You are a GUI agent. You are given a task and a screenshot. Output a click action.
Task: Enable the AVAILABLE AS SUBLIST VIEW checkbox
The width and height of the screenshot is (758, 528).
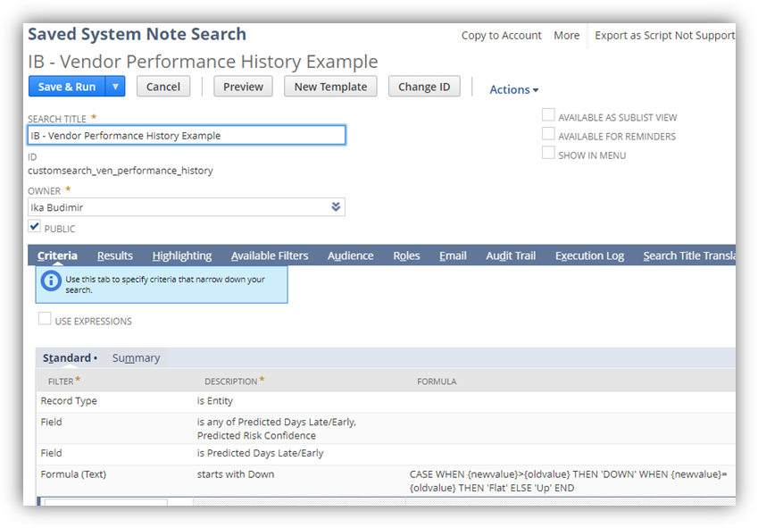548,115
